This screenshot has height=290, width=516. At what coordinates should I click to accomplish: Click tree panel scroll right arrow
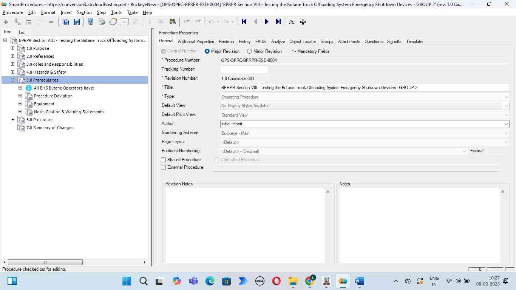(x=144, y=262)
